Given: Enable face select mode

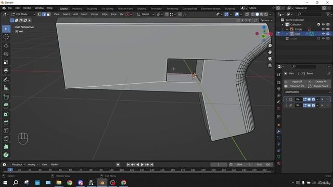Looking at the screenshot, I should (x=48, y=14).
